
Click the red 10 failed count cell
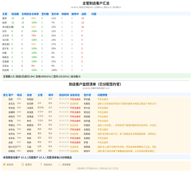(x=83, y=27)
